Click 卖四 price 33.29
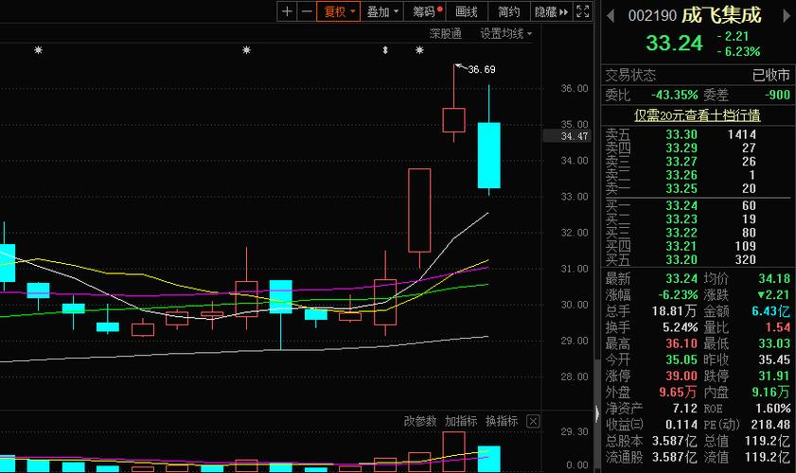 point(681,148)
